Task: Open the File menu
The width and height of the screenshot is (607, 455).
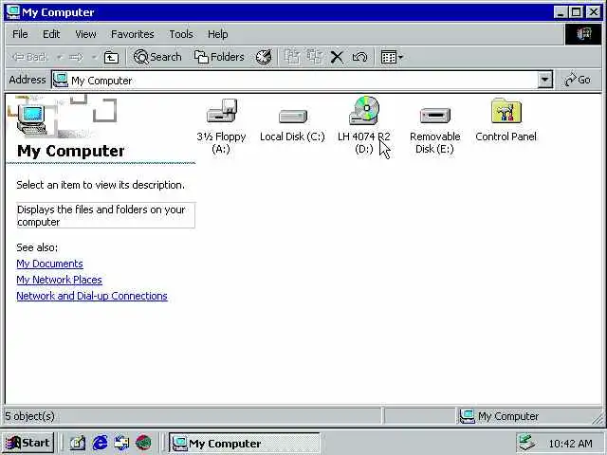Action: pos(20,34)
